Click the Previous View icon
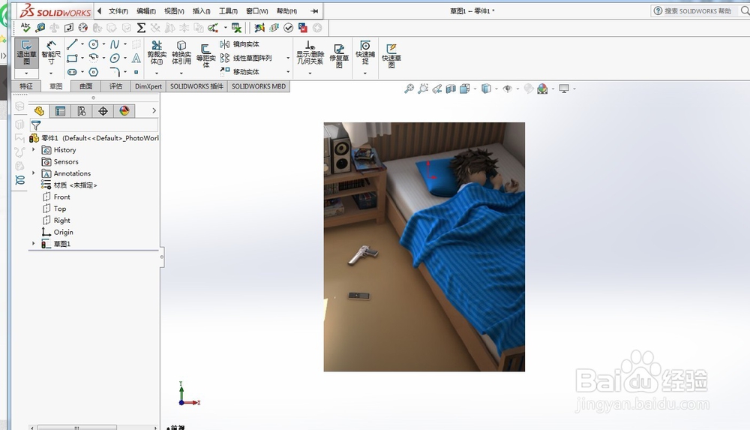This screenshot has width=750, height=430. coord(436,89)
